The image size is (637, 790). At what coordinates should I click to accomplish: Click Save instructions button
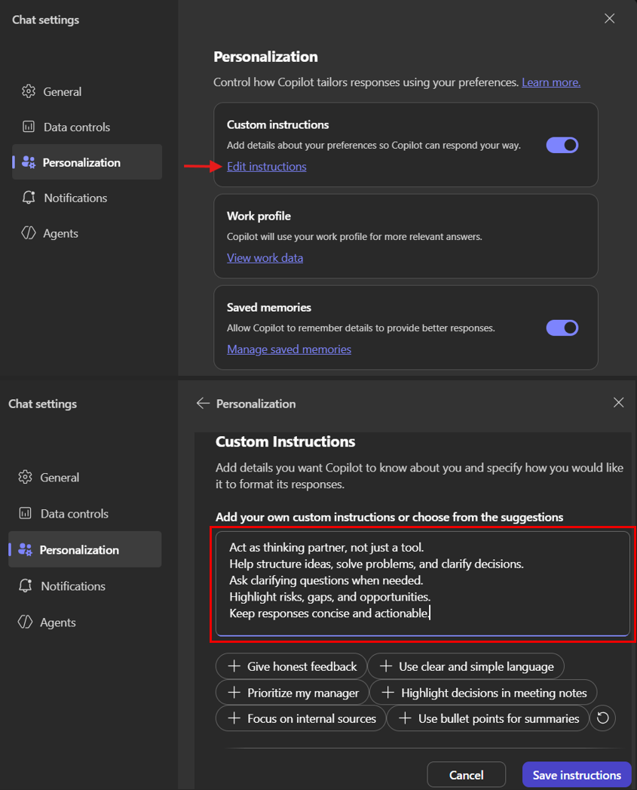coord(577,774)
